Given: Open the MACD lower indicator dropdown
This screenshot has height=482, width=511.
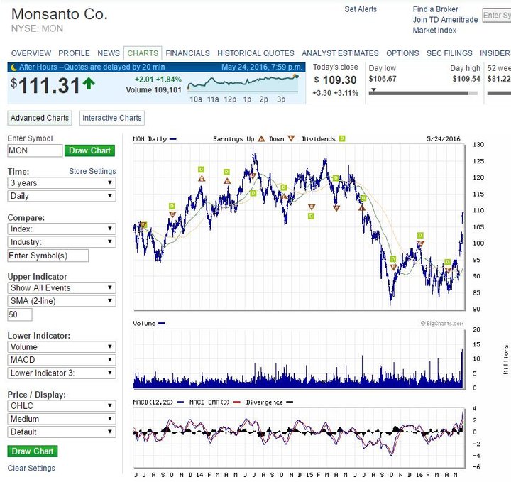Looking at the screenshot, I should 62,360.
